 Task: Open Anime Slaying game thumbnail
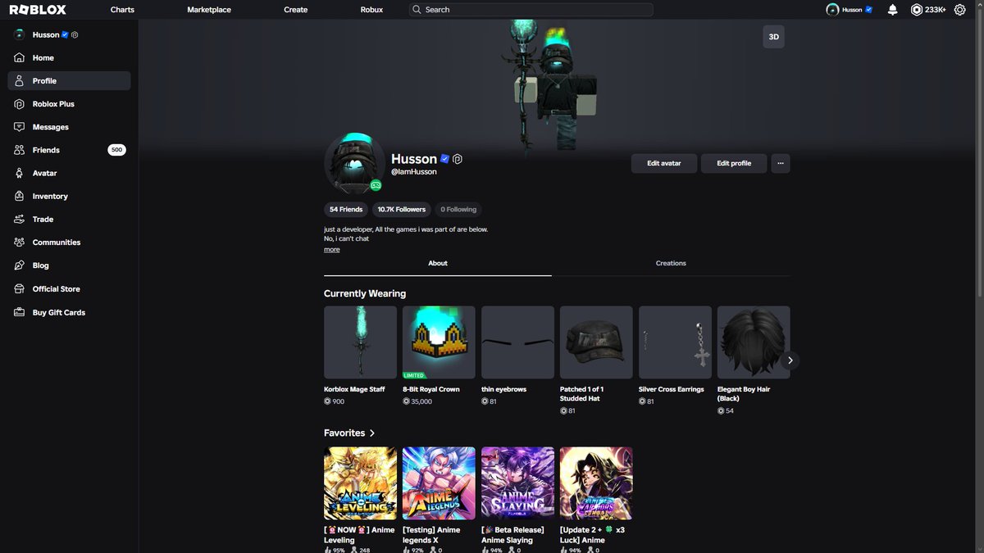[517, 483]
